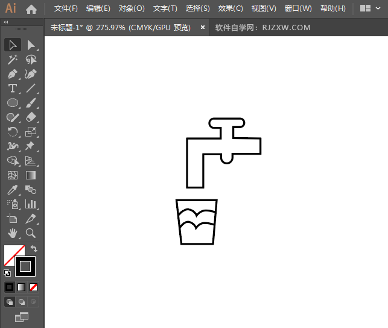Viewport: 388px width, 328px height.
Task: Activate the Type tool
Action: coord(13,88)
